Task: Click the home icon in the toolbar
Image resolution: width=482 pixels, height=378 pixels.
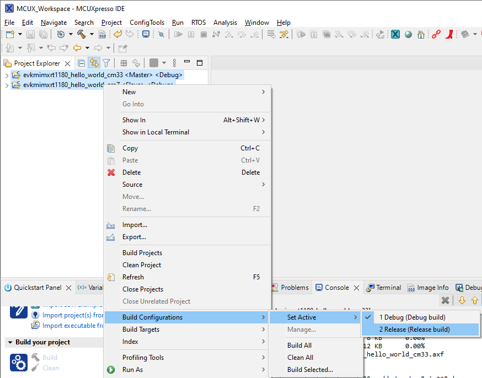Action: 421,34
